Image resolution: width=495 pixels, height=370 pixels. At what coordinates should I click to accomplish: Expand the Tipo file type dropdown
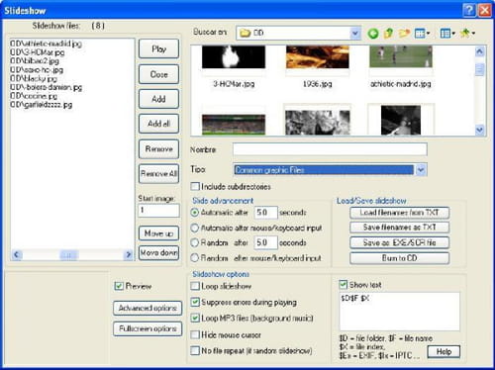pos(421,170)
